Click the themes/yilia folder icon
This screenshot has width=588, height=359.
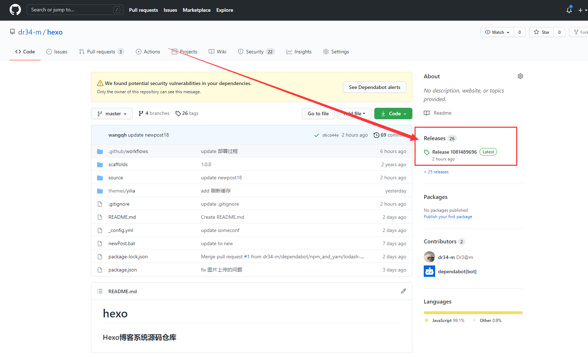coord(100,191)
